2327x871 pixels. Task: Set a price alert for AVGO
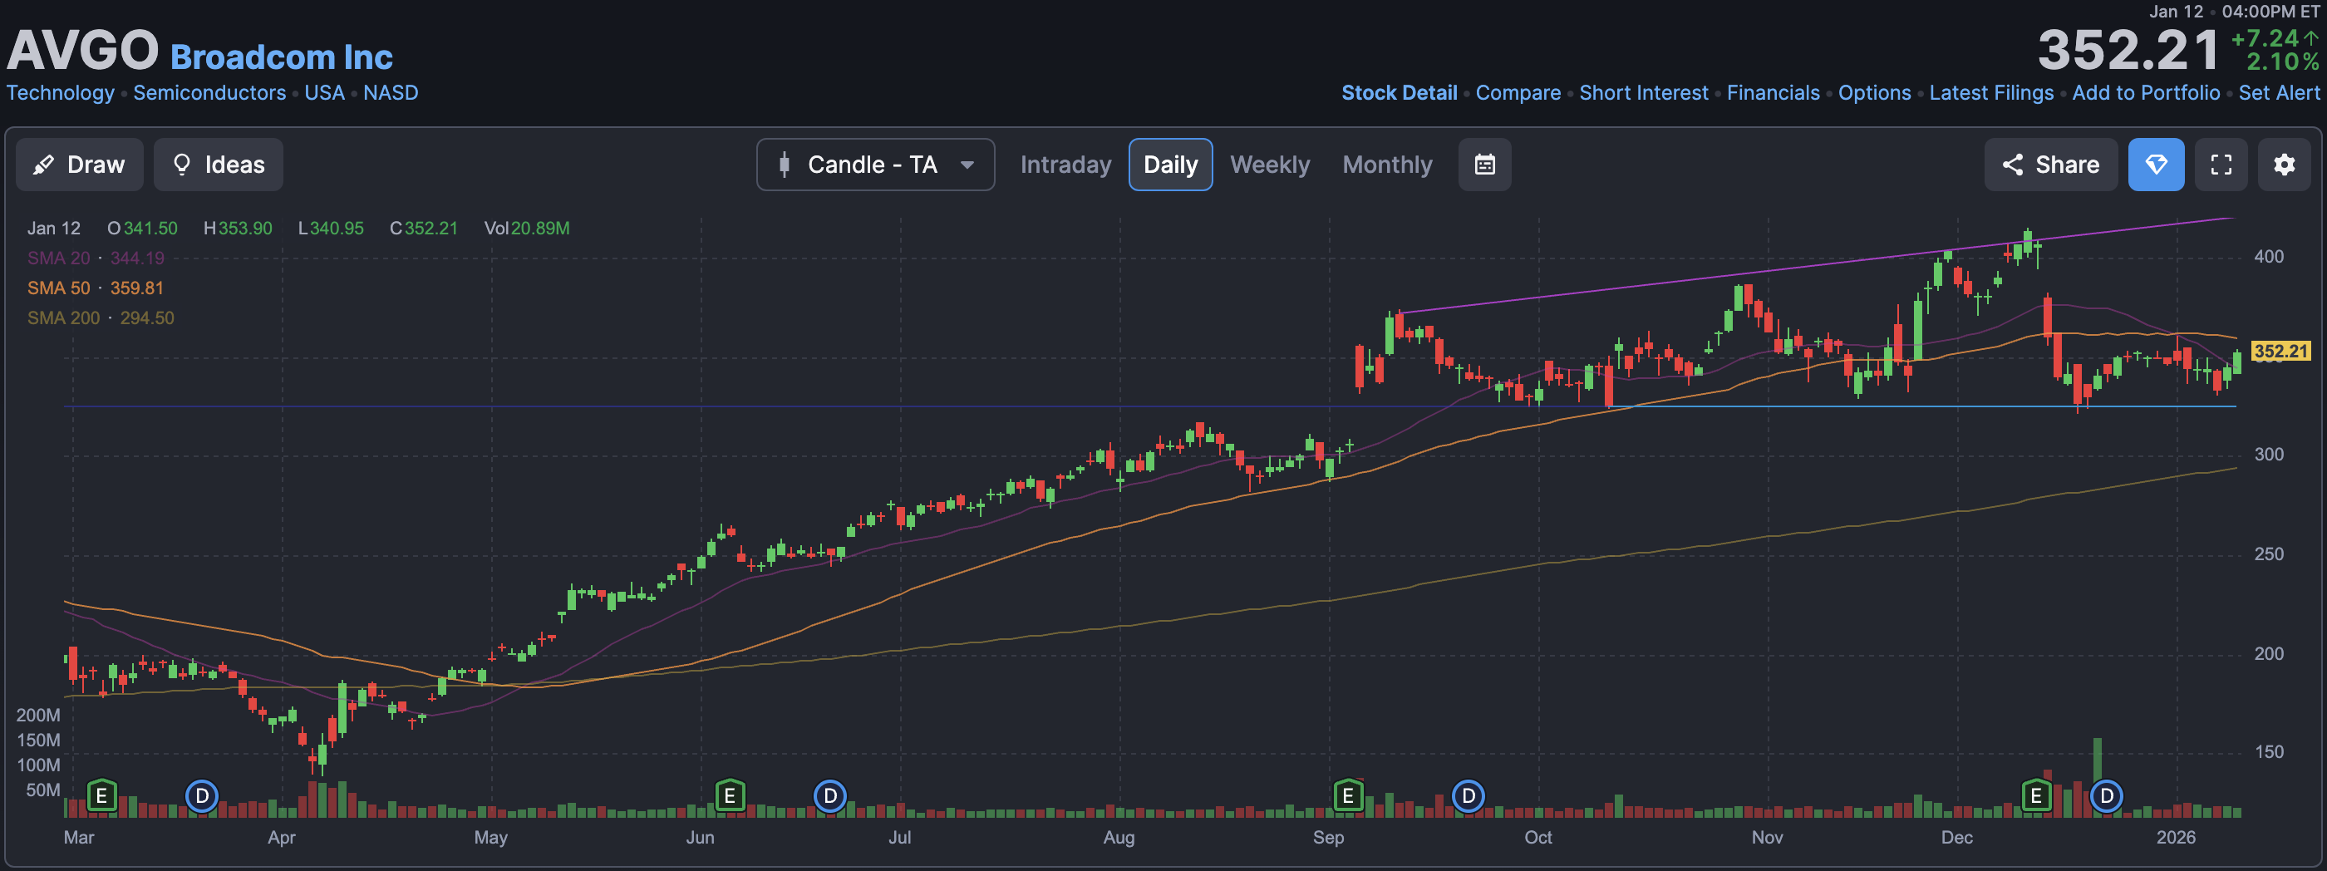click(2278, 93)
